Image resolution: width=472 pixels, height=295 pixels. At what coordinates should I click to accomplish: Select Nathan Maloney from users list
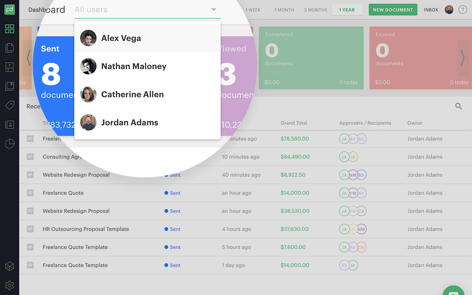click(147, 66)
